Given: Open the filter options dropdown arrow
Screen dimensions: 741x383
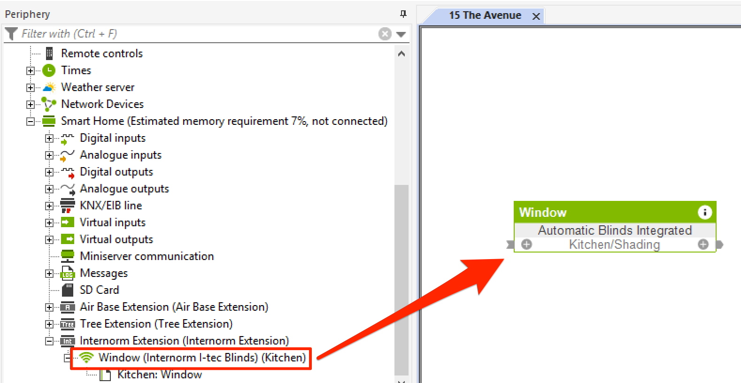Looking at the screenshot, I should [x=401, y=34].
